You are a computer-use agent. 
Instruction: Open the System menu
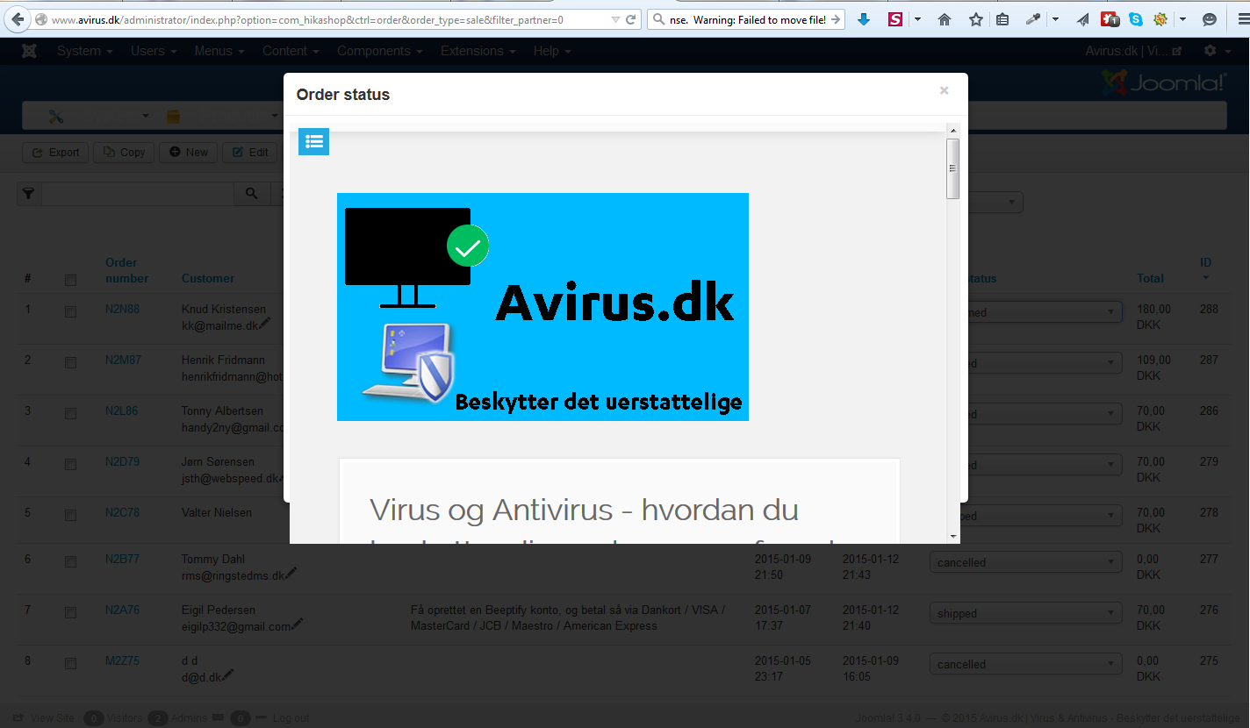coord(85,51)
